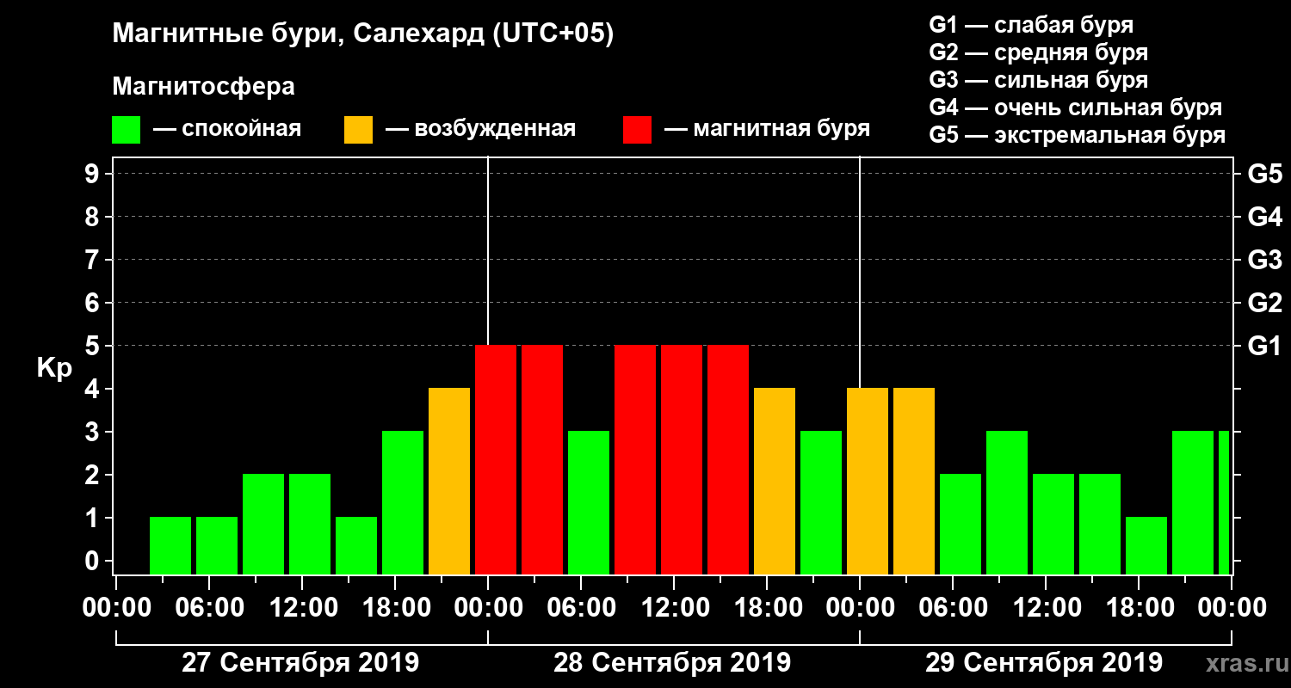Select the 'G3 — сильная буря' legend line
This screenshot has width=1291, height=688.
click(1038, 80)
